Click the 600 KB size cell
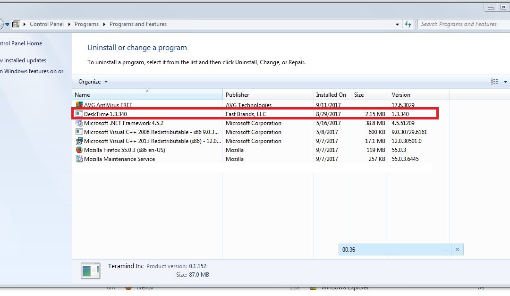510x296 pixels. click(377, 132)
